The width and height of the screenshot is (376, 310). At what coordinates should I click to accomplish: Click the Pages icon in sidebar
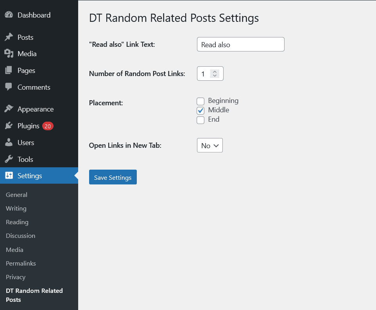coord(9,71)
